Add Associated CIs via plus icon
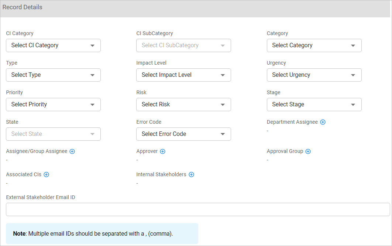Image resolution: width=392 pixels, height=246 pixels. click(x=47, y=175)
